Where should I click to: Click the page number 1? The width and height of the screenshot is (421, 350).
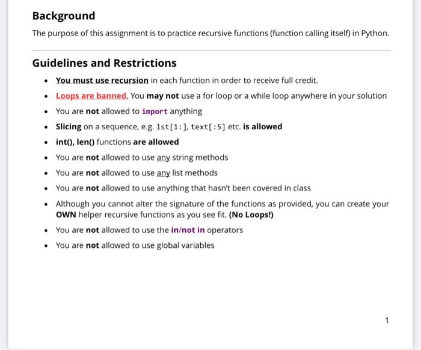[x=387, y=321]
